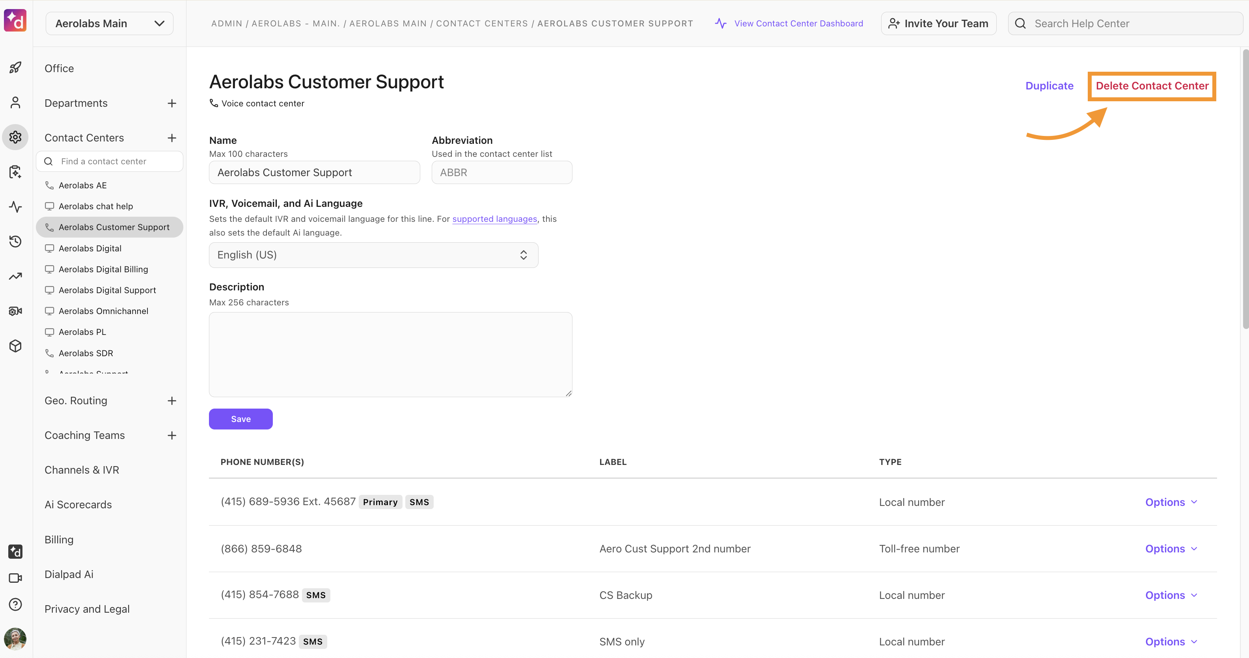Click the Search Help Center field

pos(1125,23)
